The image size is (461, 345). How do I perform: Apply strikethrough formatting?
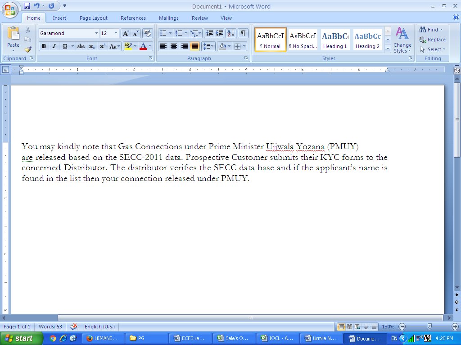(x=81, y=46)
